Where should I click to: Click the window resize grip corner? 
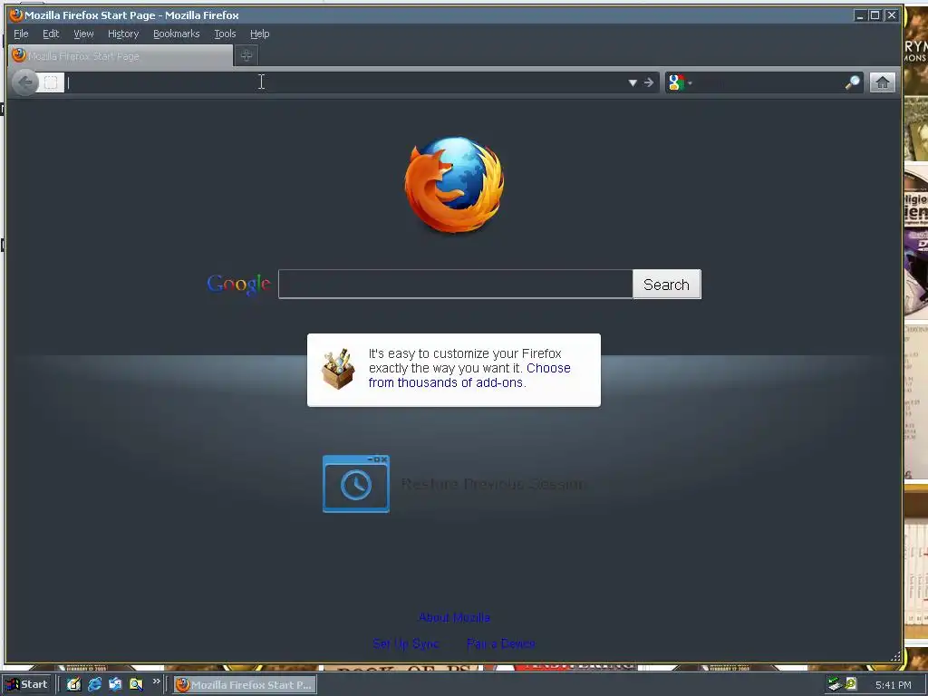tap(895, 656)
